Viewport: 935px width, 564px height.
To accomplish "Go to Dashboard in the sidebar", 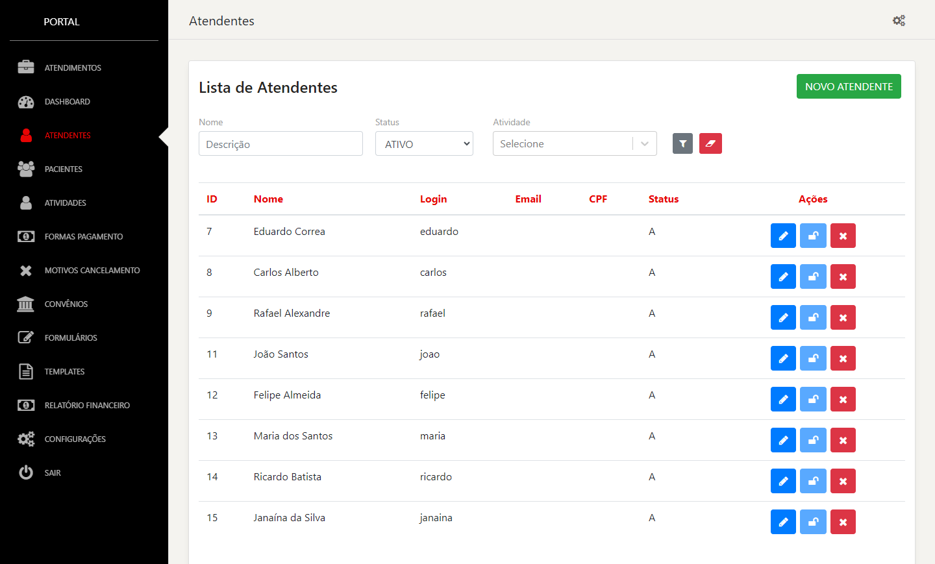I will tap(67, 102).
